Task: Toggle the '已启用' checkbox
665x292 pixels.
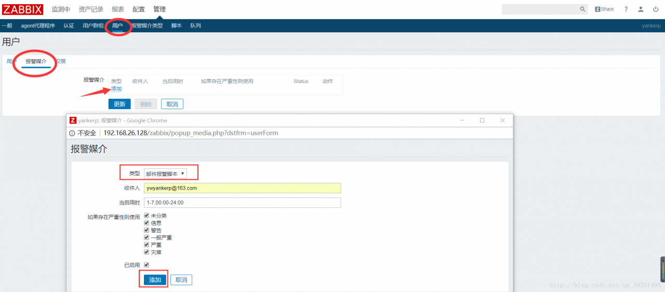Action: click(147, 265)
